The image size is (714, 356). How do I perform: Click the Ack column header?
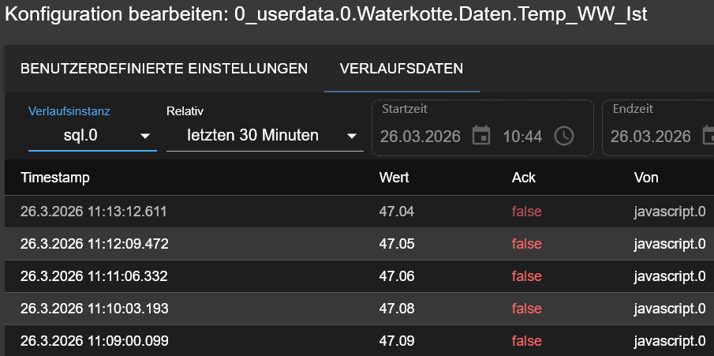pos(523,178)
